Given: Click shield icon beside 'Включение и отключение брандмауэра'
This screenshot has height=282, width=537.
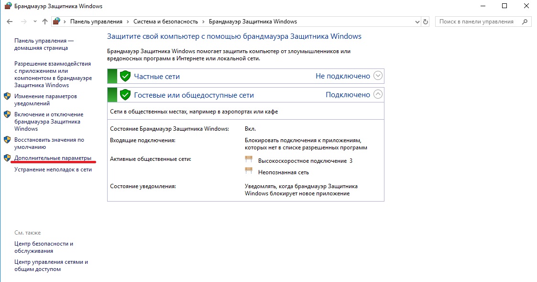Looking at the screenshot, I should click(x=7, y=114).
